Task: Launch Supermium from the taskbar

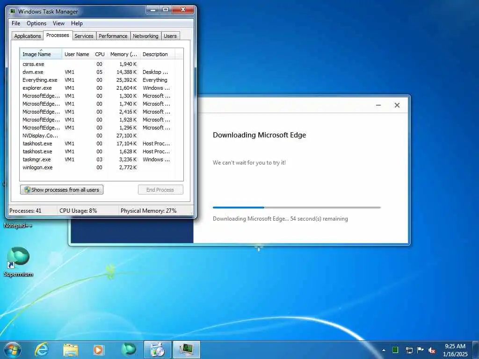Action: click(129, 350)
